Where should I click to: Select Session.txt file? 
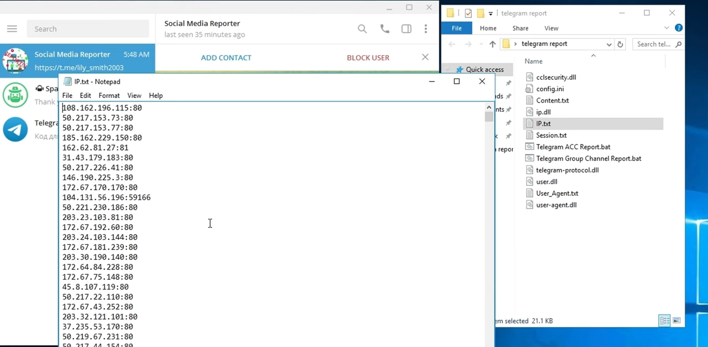(551, 135)
